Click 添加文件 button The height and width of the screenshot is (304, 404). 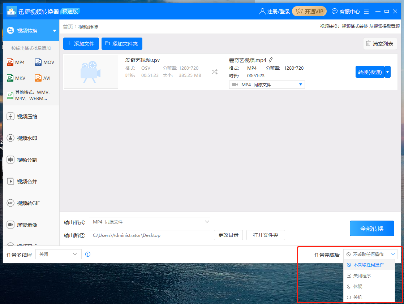(x=81, y=43)
